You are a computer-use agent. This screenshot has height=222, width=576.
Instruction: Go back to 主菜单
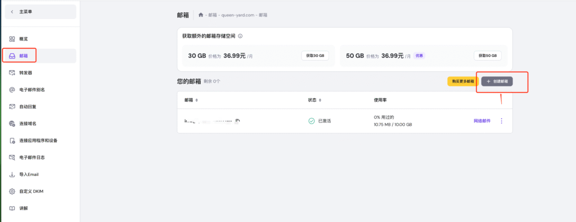coord(40,12)
